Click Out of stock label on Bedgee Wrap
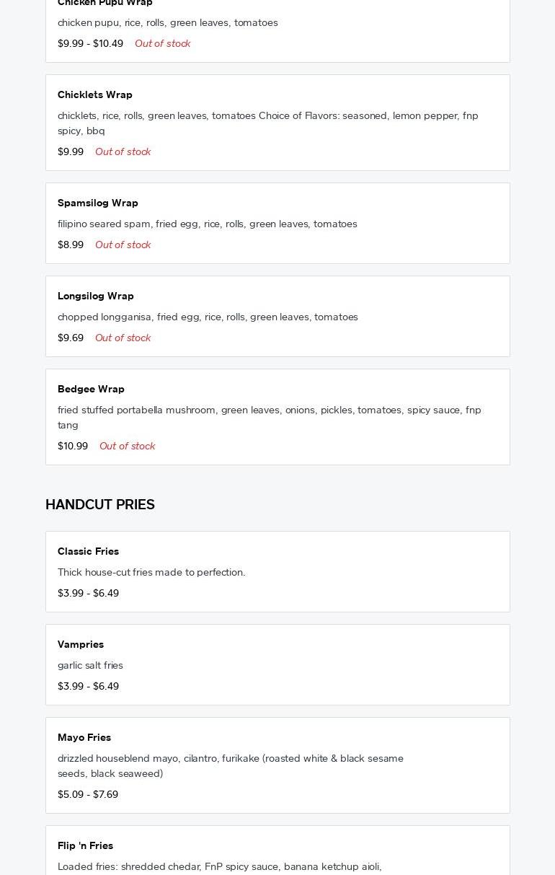555x875 pixels. (127, 446)
